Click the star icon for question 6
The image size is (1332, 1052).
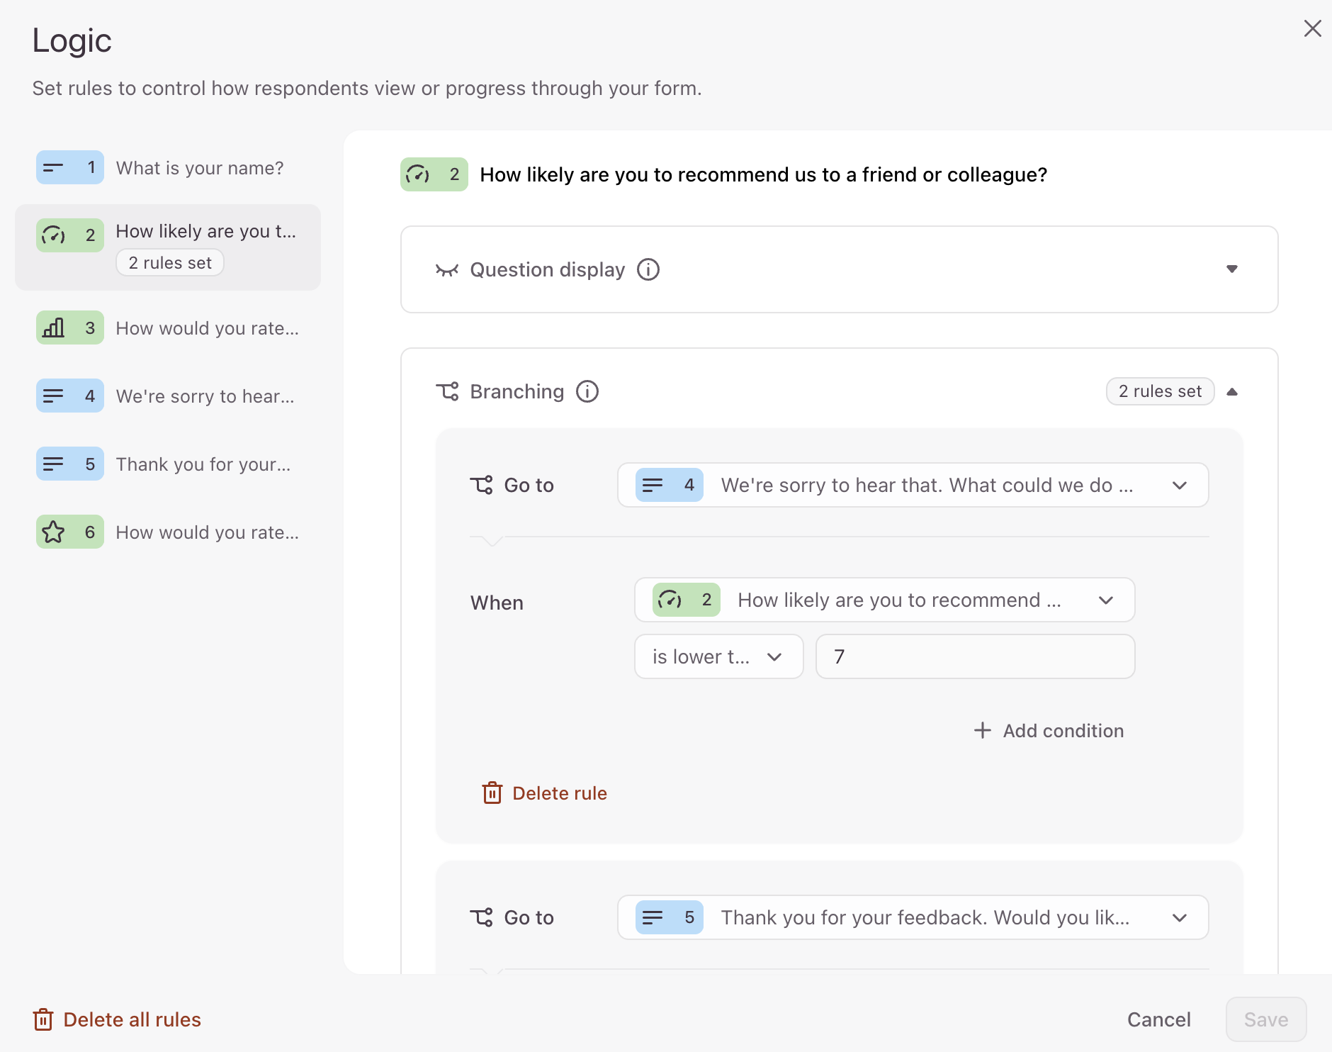click(x=53, y=532)
